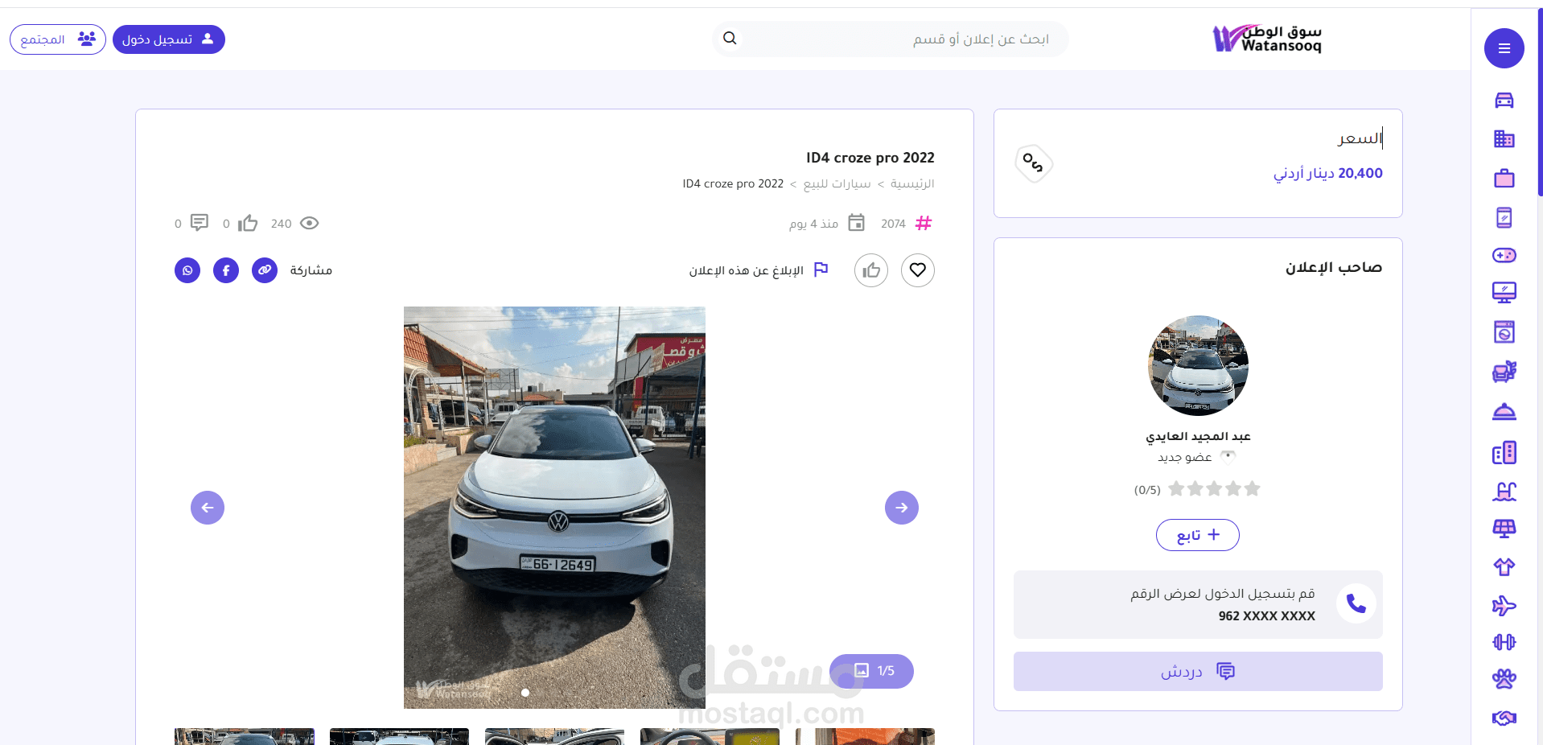Click the likes thumbs-up counter icon
Viewport: 1543px width, 745px height.
248,223
